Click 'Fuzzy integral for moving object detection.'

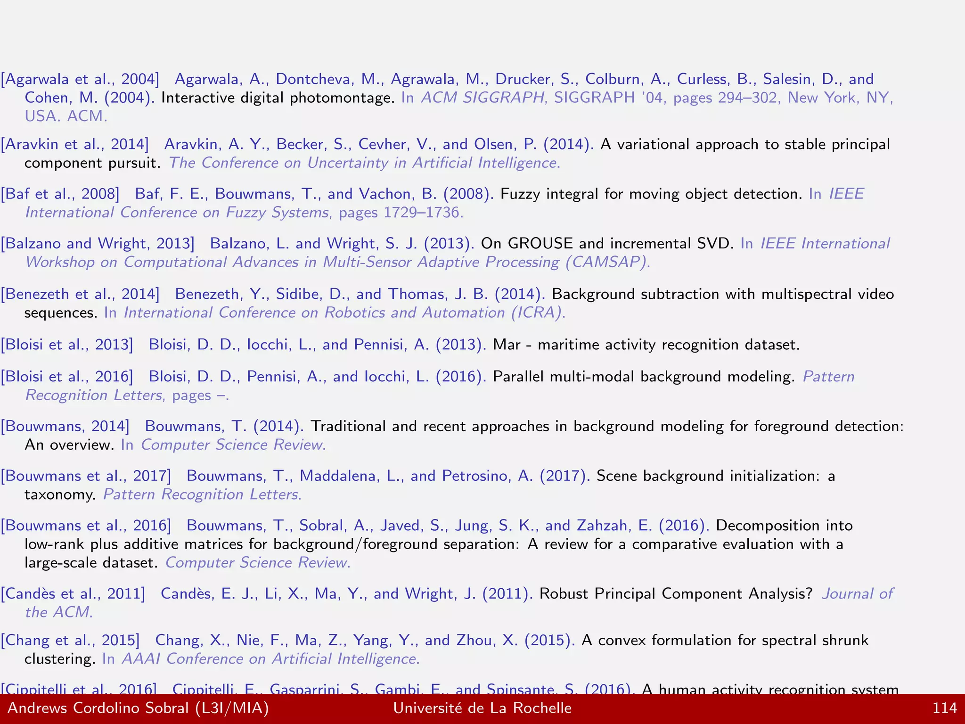pos(651,194)
